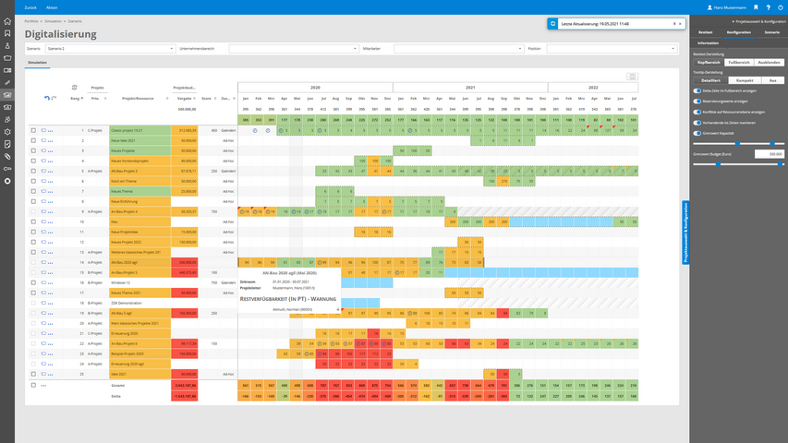Click the Grenzwert Budget input field
788x443 pixels.
pos(768,154)
